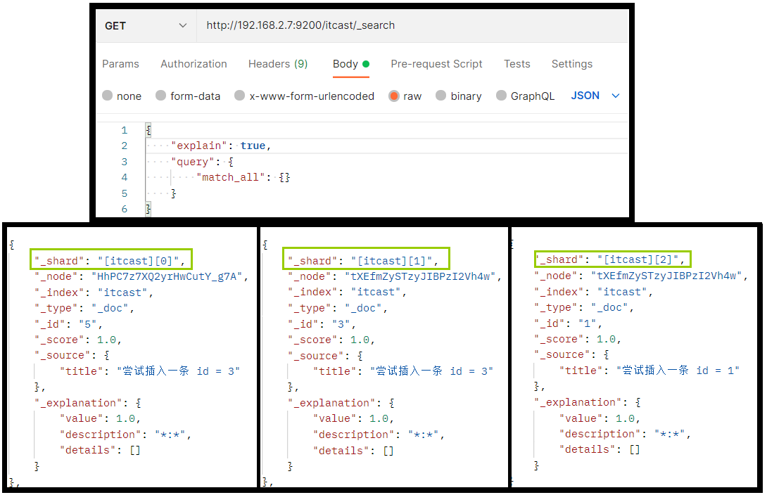The width and height of the screenshot is (767, 495).
Task: Select the GraphQL radio button
Action: pyautogui.click(x=502, y=96)
